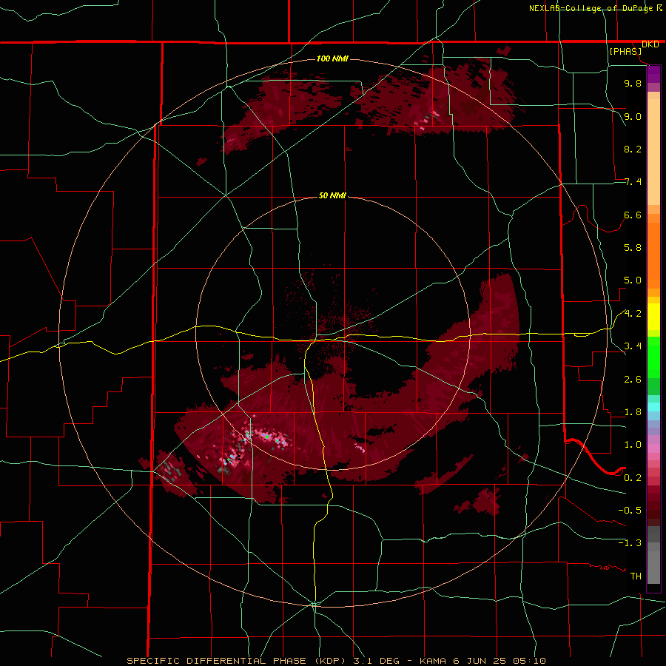The width and height of the screenshot is (666, 666).
Task: Click the gray segment of the color scale
Action: pos(653,555)
